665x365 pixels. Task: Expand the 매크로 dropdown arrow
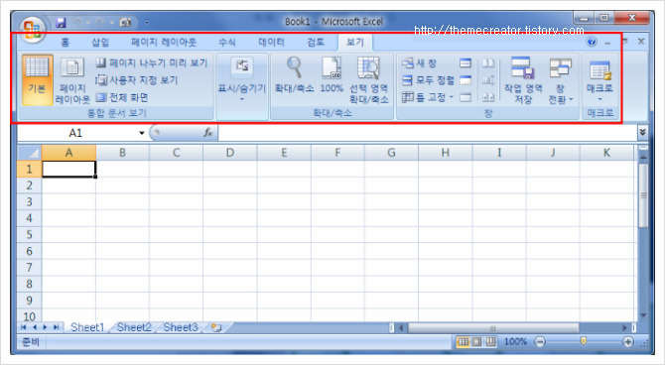coord(599,99)
